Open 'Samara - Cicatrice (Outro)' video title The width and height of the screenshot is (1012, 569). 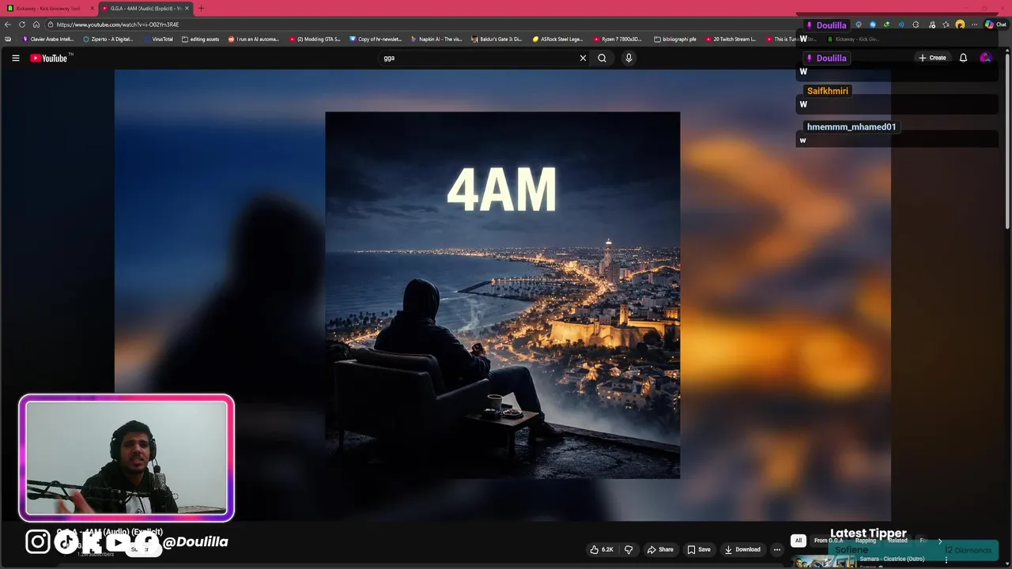(892, 559)
